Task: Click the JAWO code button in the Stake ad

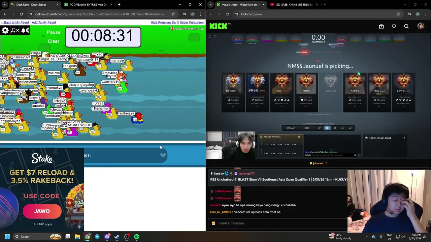Action: [42, 211]
